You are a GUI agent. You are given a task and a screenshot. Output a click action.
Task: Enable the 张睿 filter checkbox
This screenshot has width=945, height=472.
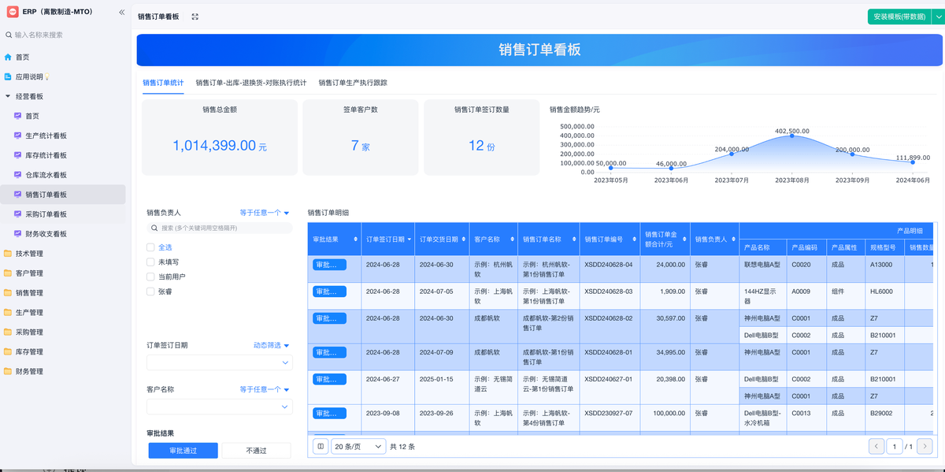pos(150,292)
